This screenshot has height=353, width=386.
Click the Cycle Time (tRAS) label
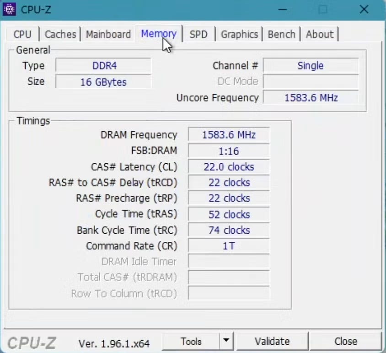(x=136, y=214)
